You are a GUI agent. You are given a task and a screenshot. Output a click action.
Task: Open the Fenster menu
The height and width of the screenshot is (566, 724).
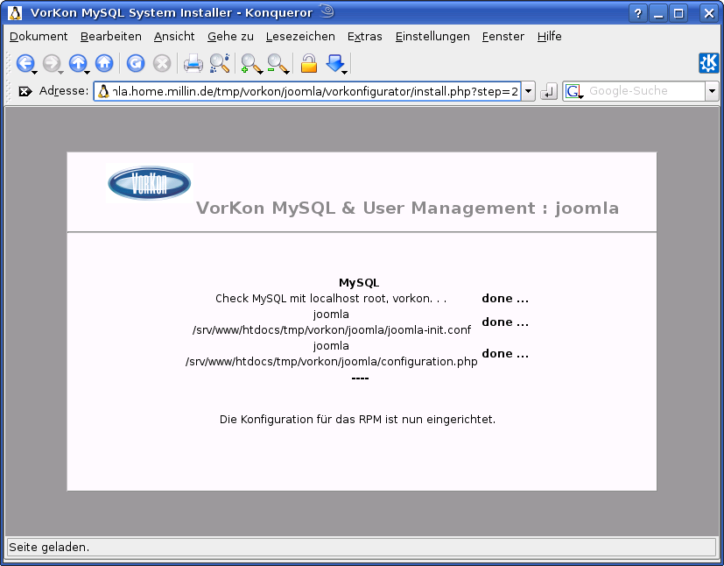503,37
